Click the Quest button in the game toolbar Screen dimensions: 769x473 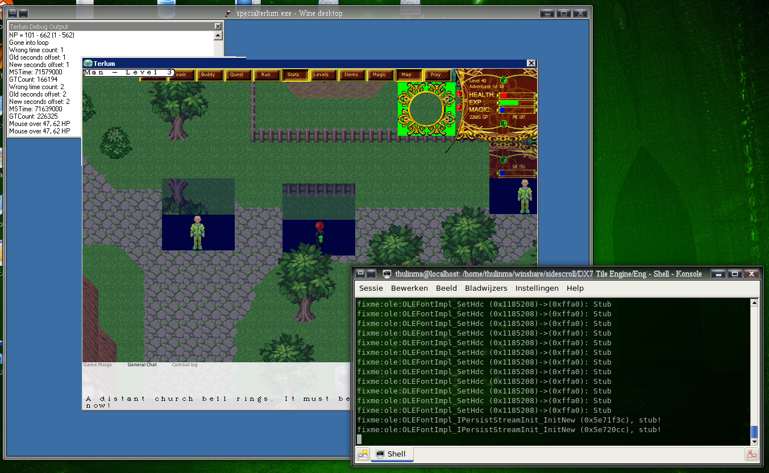(237, 75)
